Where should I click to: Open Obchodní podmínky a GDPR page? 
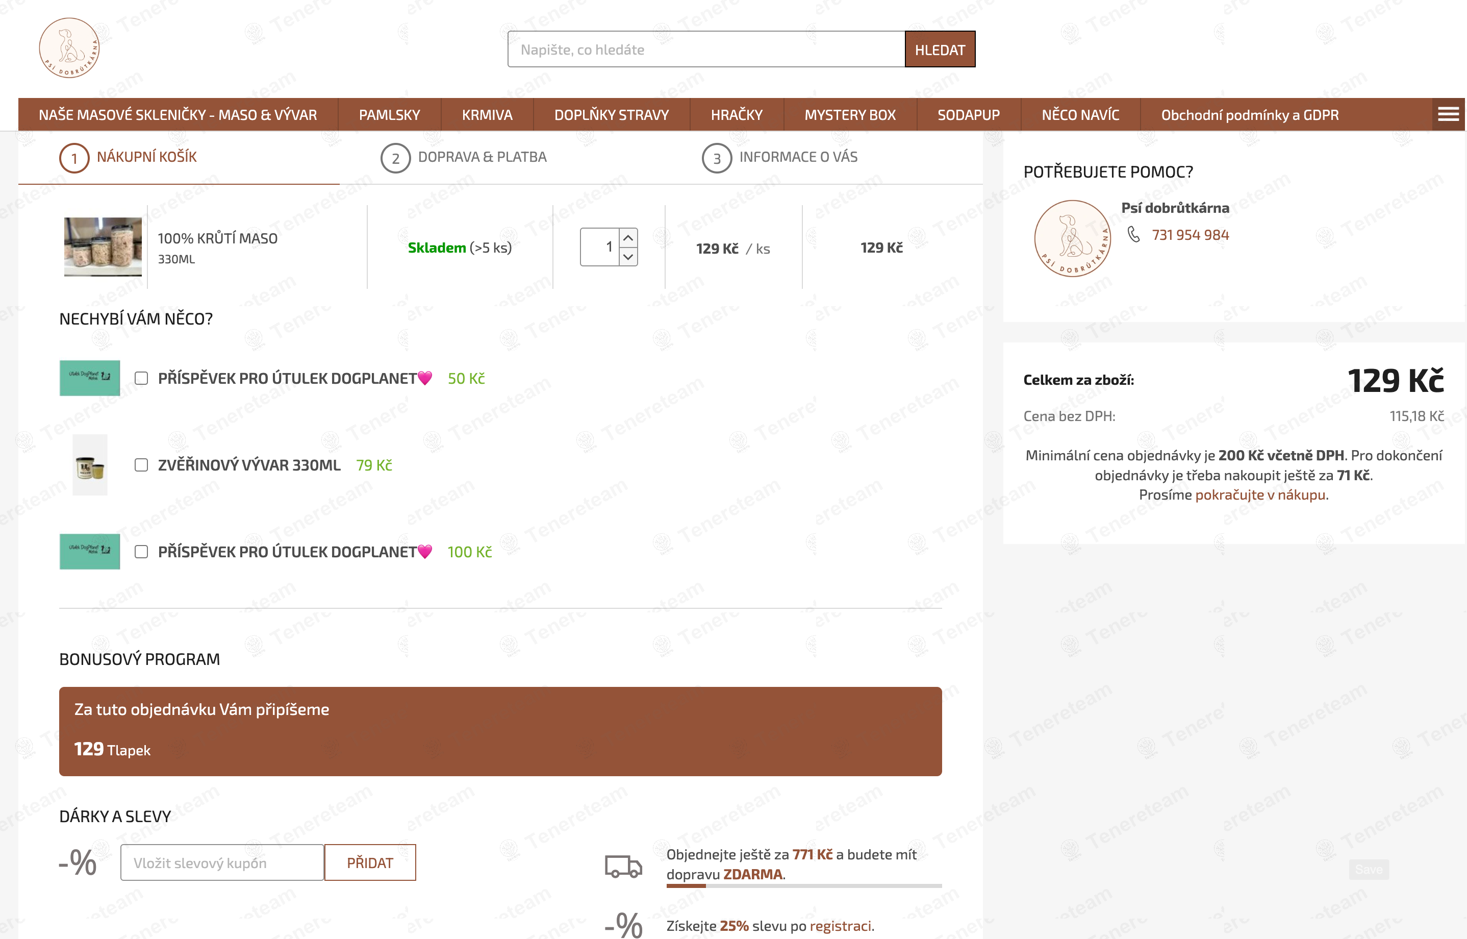1249,115
